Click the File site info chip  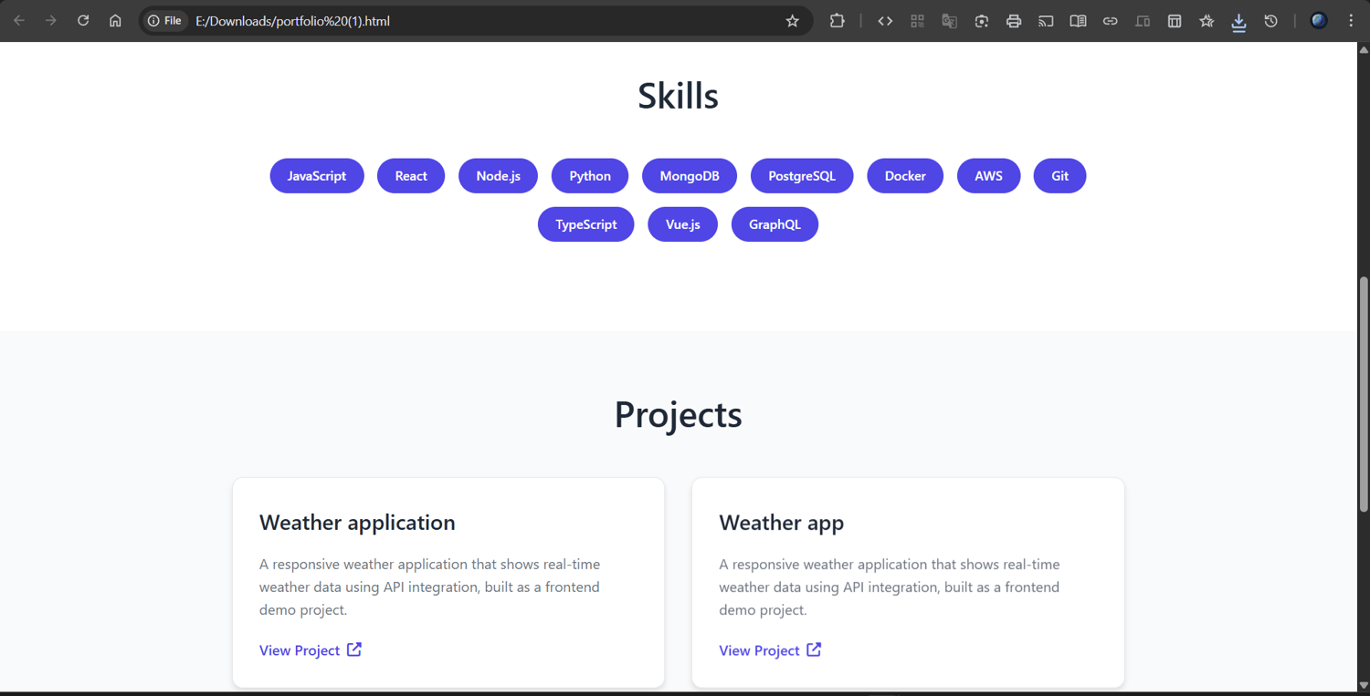[x=165, y=21]
